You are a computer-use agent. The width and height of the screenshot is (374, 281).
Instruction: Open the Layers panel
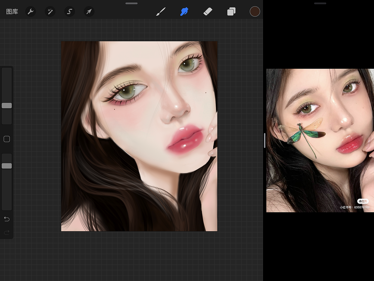coord(231,12)
